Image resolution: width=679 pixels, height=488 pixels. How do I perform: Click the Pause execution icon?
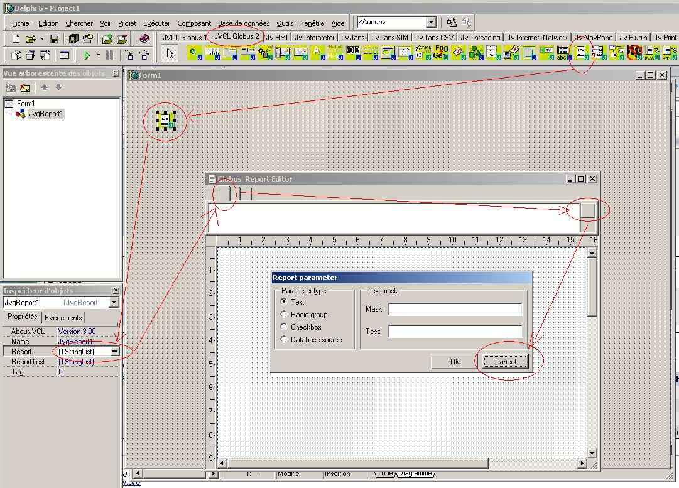[109, 55]
